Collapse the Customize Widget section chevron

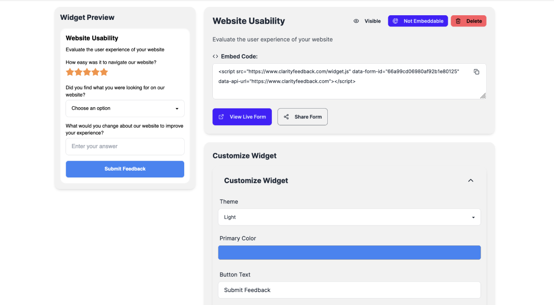(470, 181)
